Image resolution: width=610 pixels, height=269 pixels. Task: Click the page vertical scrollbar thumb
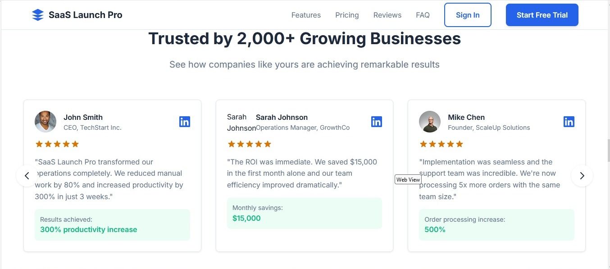tap(608, 150)
